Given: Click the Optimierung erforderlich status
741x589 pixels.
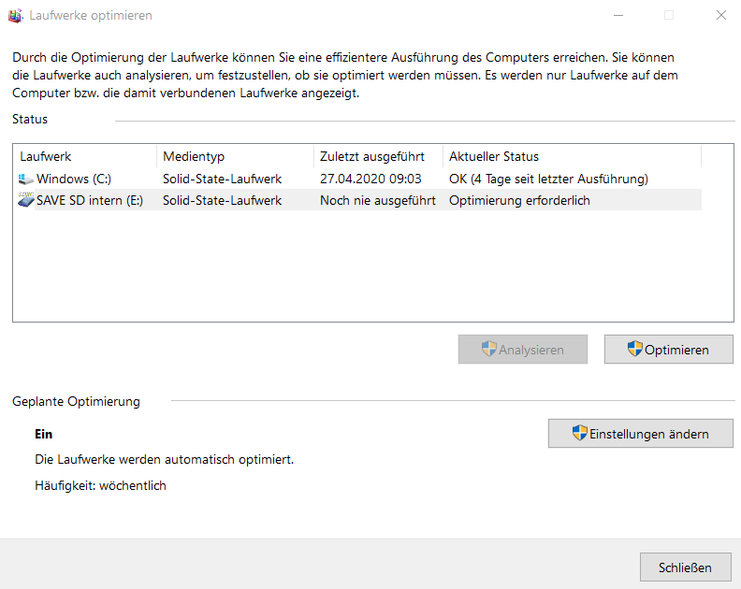Looking at the screenshot, I should coord(519,200).
